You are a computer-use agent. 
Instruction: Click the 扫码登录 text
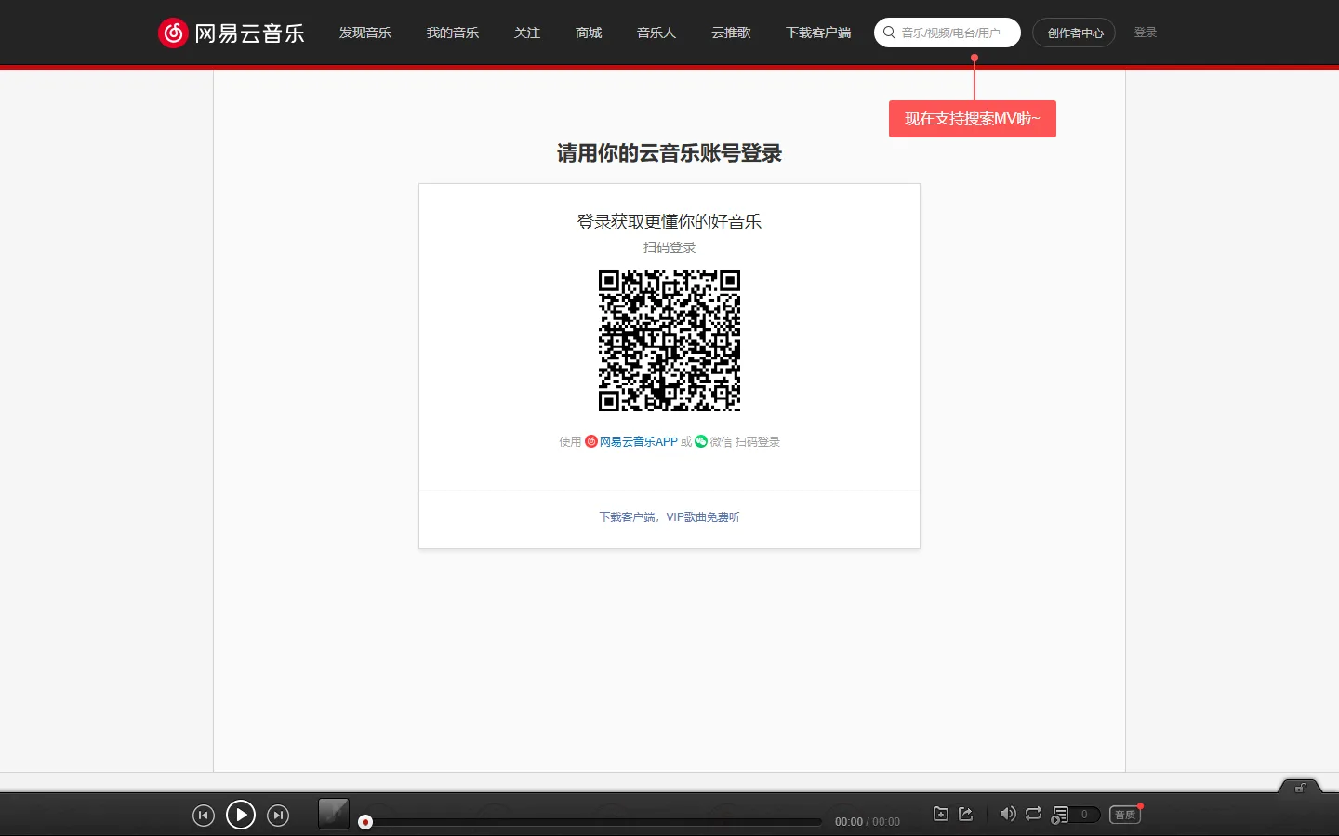pyautogui.click(x=669, y=247)
